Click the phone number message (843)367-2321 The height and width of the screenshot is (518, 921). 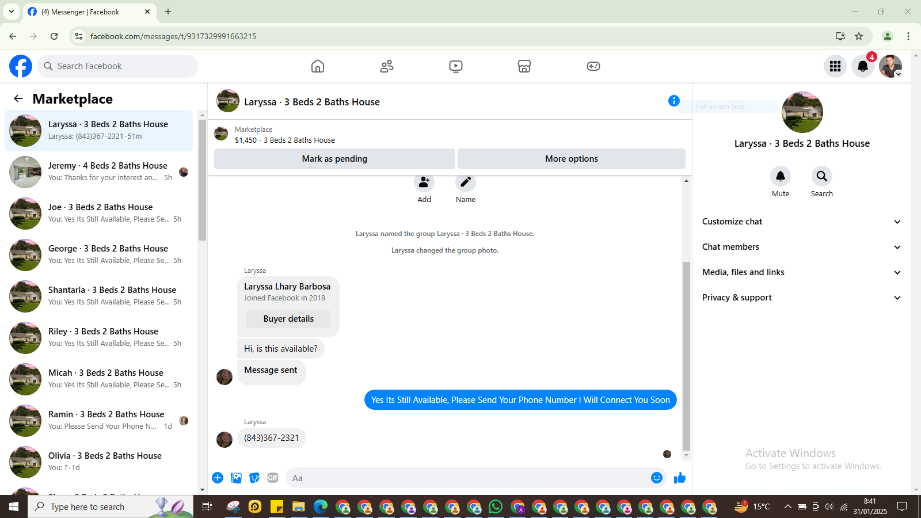(x=272, y=438)
